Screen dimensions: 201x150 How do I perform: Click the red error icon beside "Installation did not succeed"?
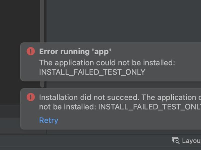(x=31, y=97)
